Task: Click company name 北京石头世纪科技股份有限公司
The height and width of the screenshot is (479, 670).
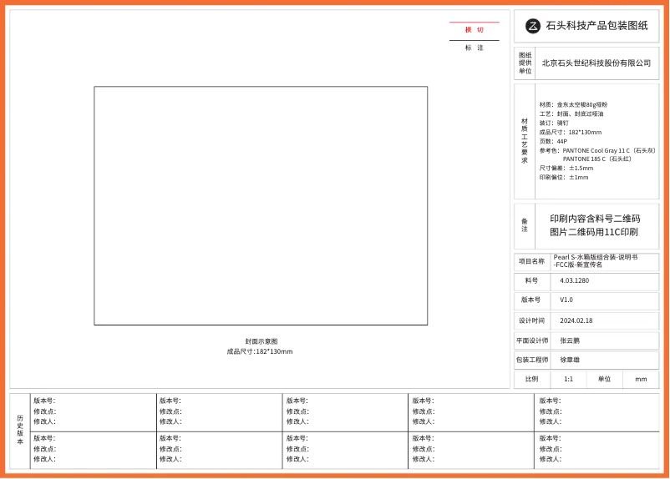Action: pyautogui.click(x=596, y=63)
